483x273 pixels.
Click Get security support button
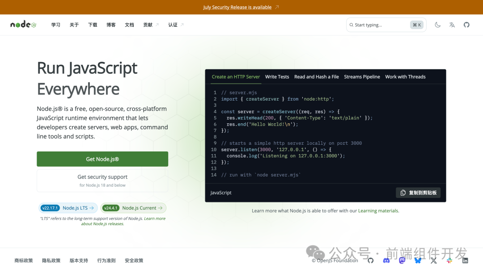pos(102,181)
